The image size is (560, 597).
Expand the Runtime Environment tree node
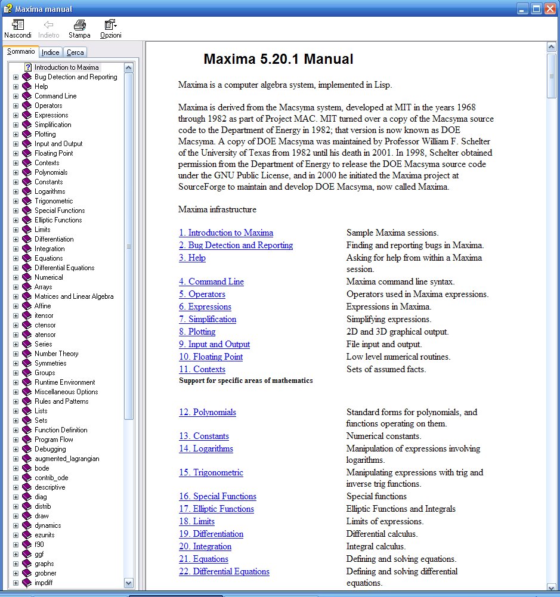click(16, 382)
